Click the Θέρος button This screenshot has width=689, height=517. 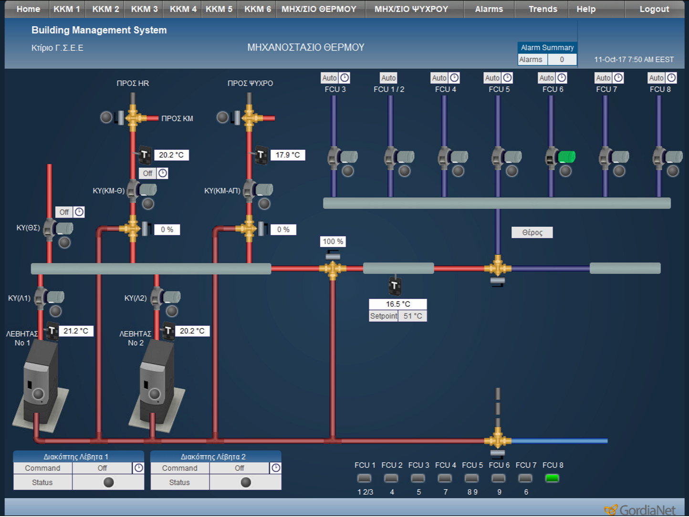pyautogui.click(x=532, y=232)
